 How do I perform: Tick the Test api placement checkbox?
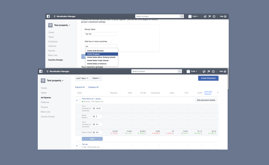click(x=79, y=146)
